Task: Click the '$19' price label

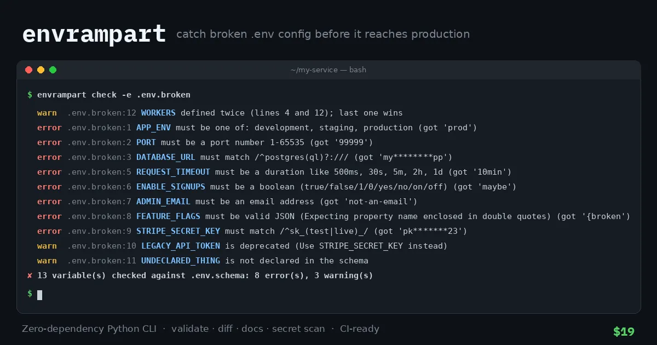Action: pyautogui.click(x=624, y=332)
